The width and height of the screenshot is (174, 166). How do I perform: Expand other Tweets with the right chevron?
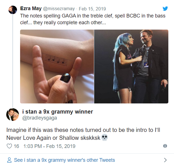tap(166, 160)
